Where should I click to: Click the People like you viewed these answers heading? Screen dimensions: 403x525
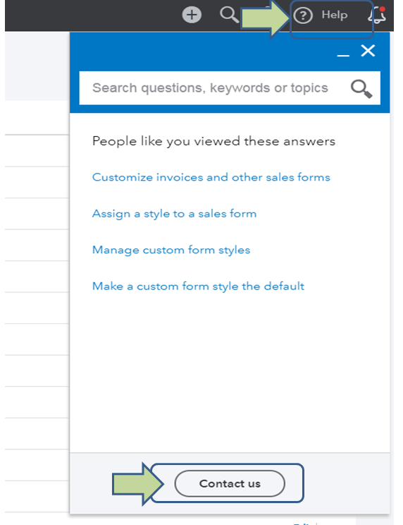(213, 141)
